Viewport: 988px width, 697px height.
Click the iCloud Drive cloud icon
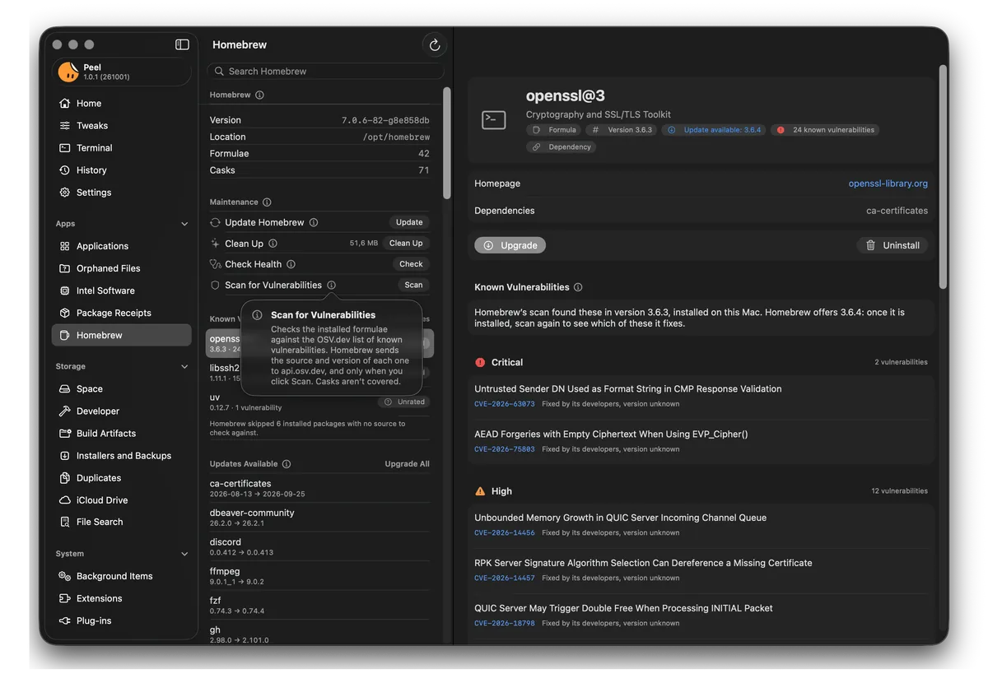65,500
